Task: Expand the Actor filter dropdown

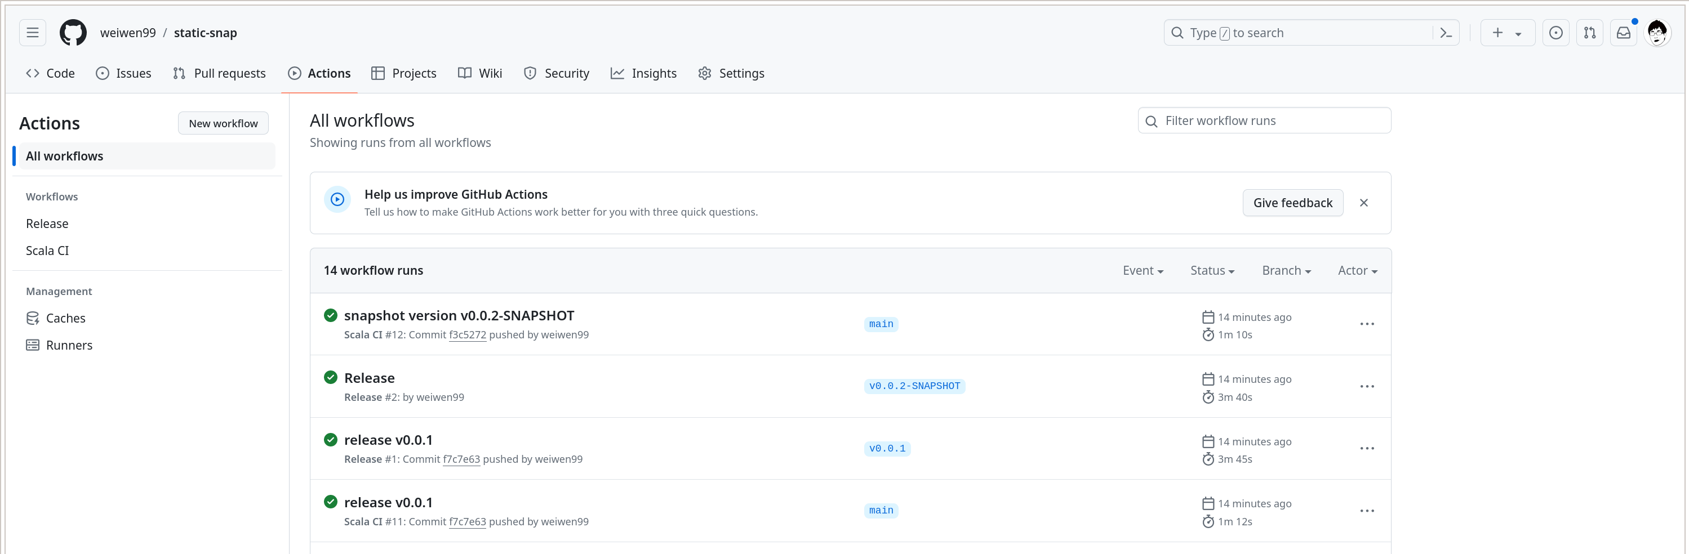Action: click(x=1357, y=271)
